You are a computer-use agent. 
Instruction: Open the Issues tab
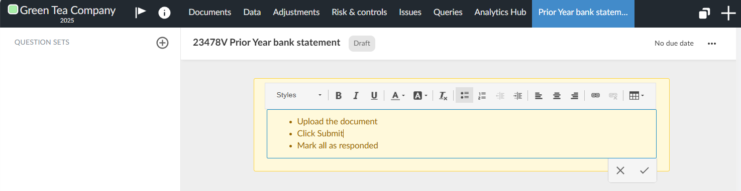[410, 13]
